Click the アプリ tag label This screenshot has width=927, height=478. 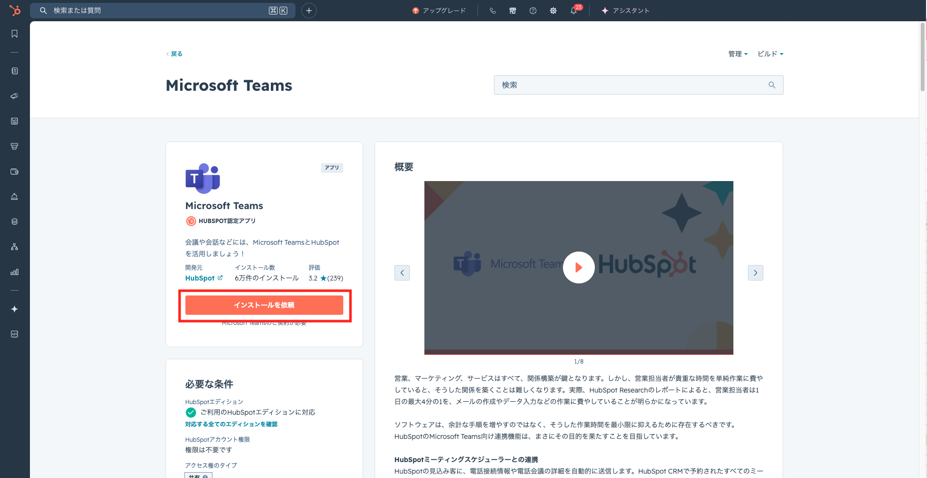(332, 168)
